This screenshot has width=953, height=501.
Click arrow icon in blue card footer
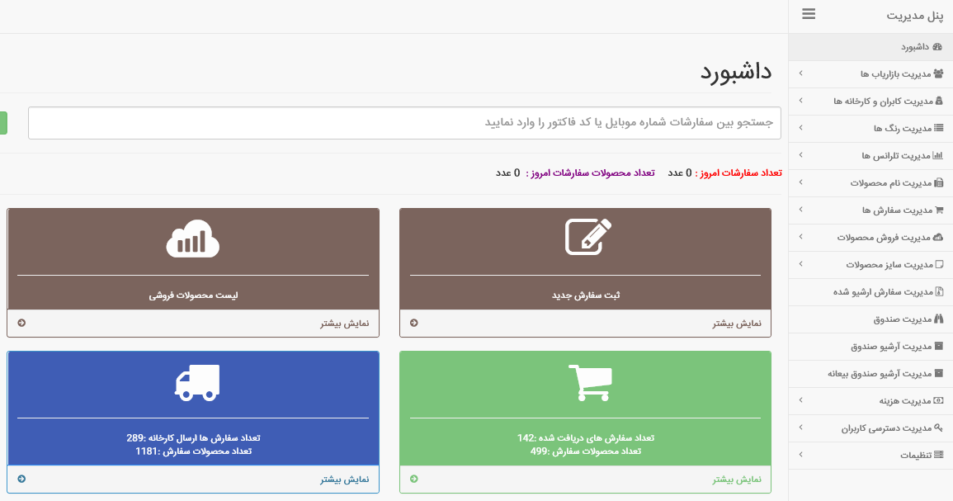tap(21, 479)
